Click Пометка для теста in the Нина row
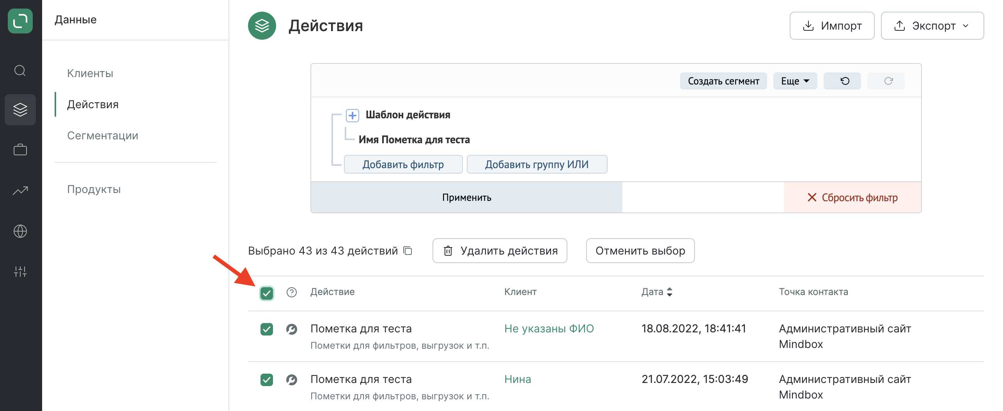This screenshot has width=1003, height=411. [361, 379]
